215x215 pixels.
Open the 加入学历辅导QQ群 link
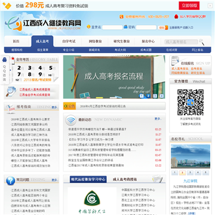pos(193,17)
